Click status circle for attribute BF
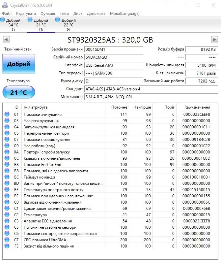Viewport: 221px width, 262px height. (7, 196)
